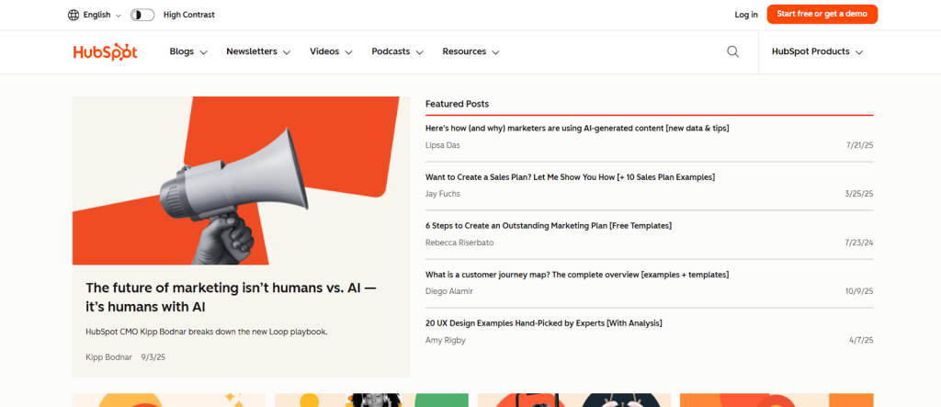Image resolution: width=941 pixels, height=407 pixels.
Task: Click author name Diego Alamir
Action: pyautogui.click(x=449, y=291)
